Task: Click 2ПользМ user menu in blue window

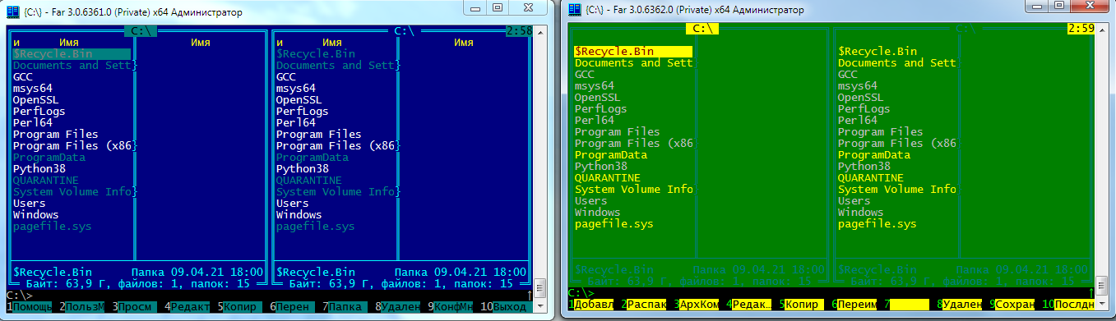Action: tap(82, 306)
